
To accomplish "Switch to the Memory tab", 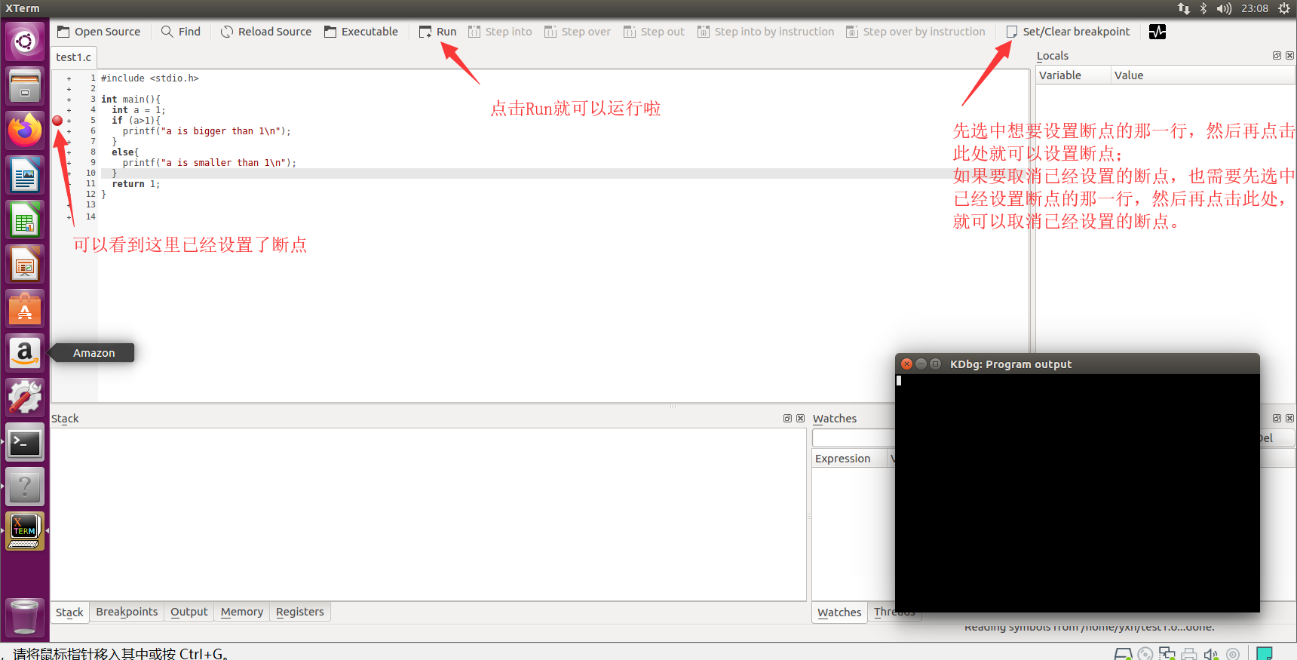I will click(241, 612).
